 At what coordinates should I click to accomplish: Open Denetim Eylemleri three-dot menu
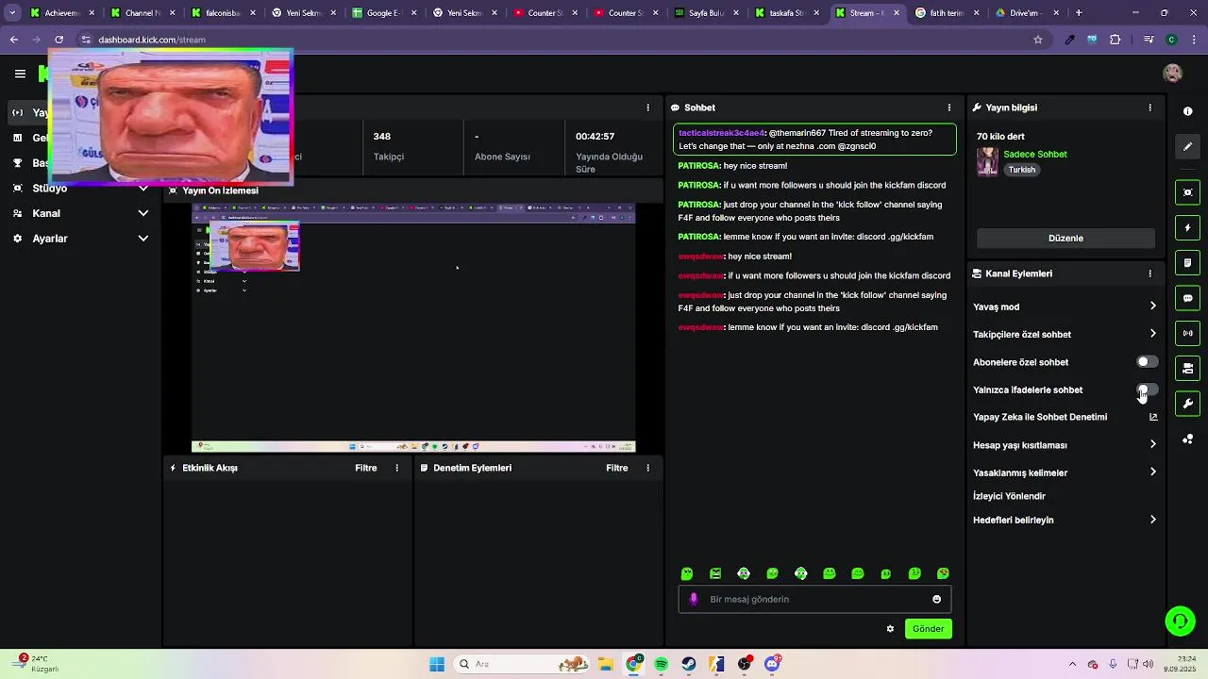pyautogui.click(x=647, y=468)
